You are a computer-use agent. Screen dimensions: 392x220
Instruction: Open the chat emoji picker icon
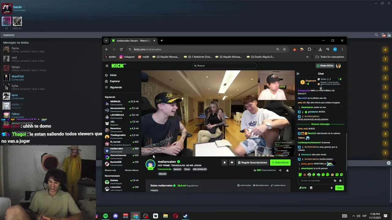tap(340, 181)
